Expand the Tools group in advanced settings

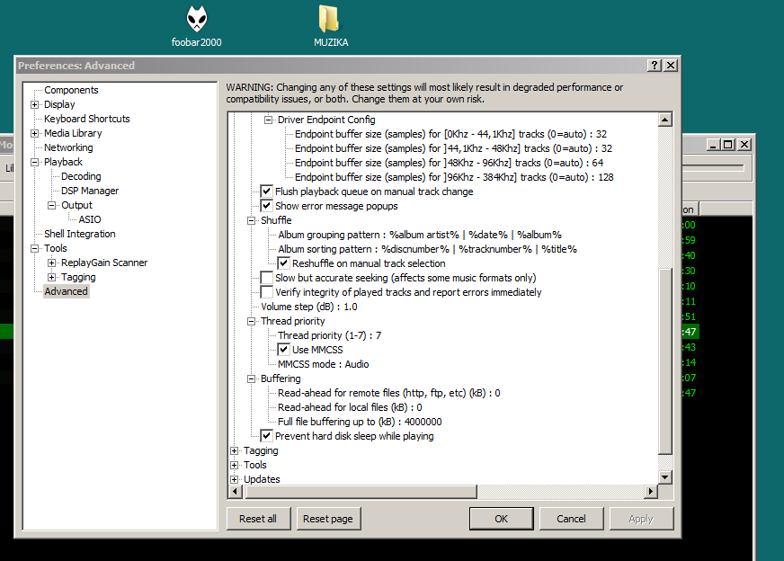(235, 466)
